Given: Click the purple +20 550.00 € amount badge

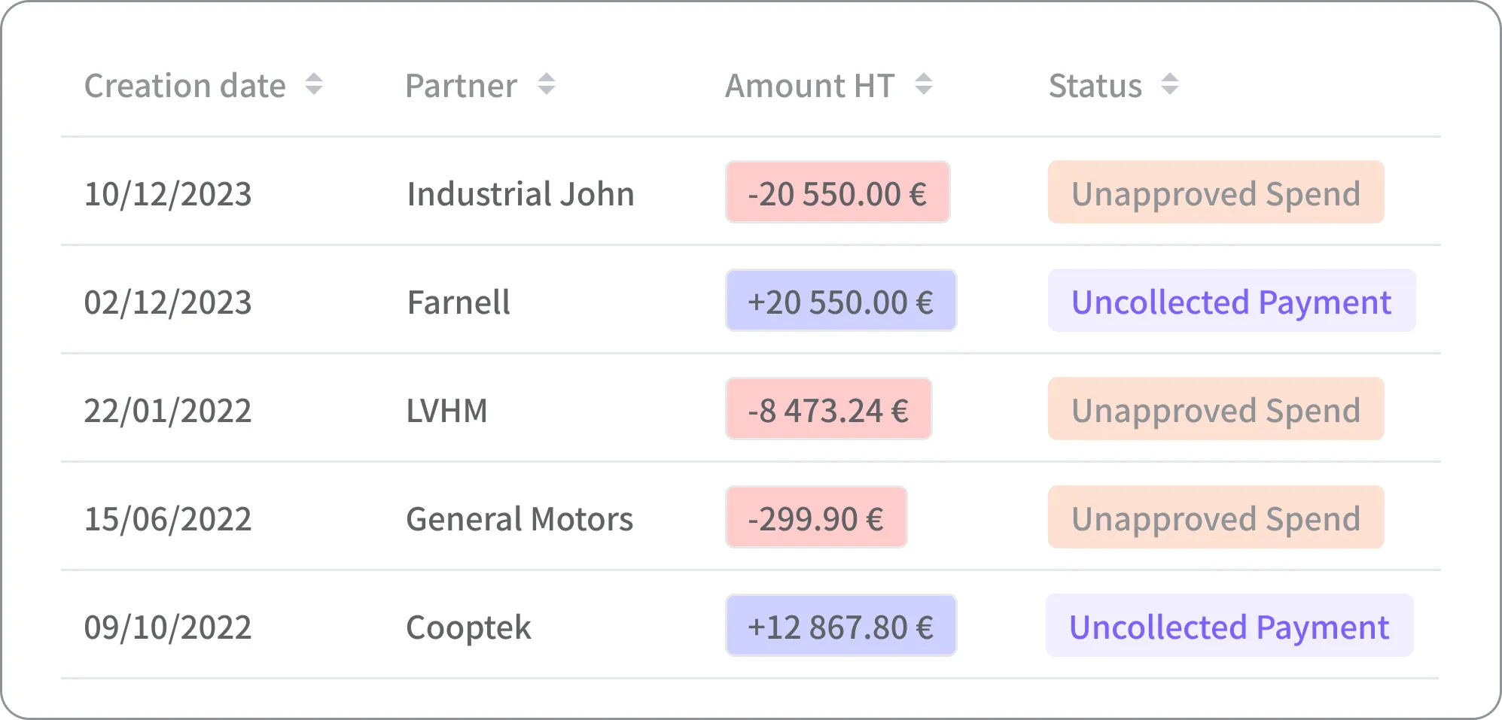Looking at the screenshot, I should [839, 302].
